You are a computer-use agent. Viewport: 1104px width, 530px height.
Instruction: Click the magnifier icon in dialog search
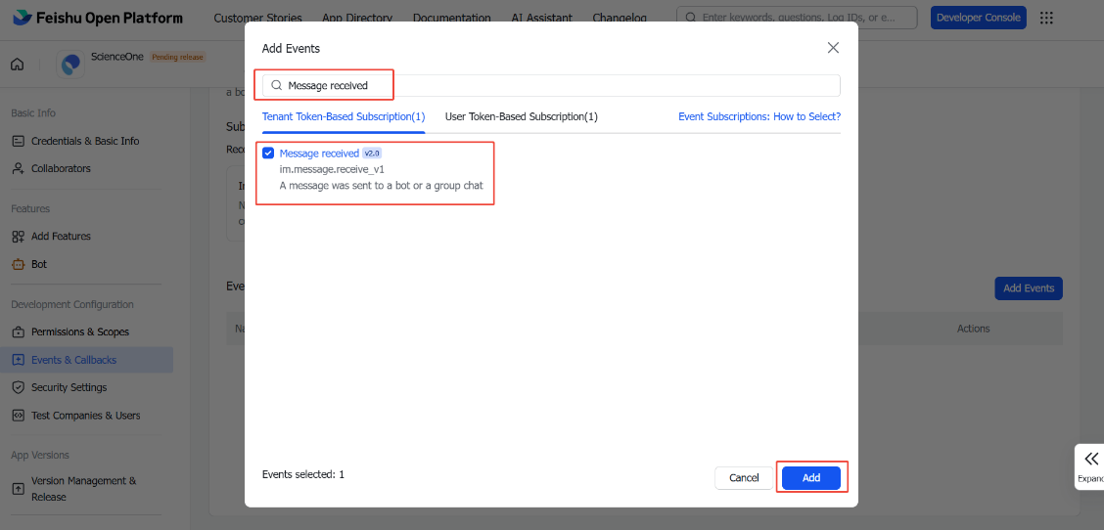tap(276, 85)
